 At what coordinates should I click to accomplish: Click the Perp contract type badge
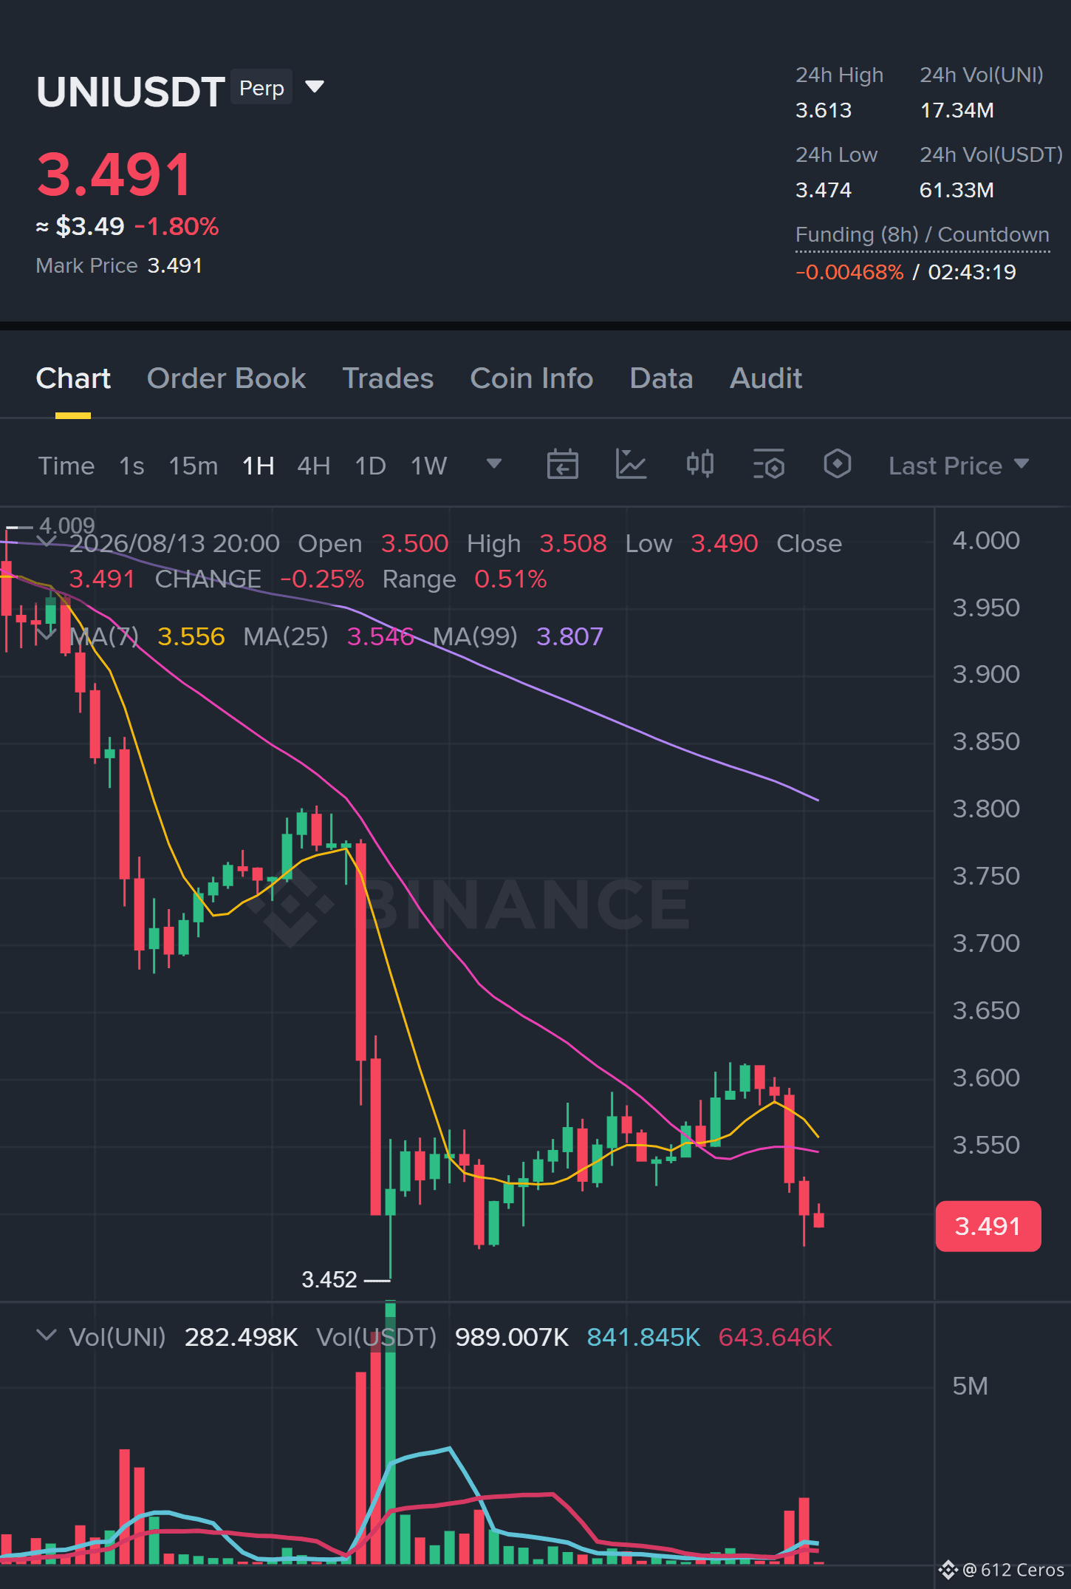(x=261, y=87)
